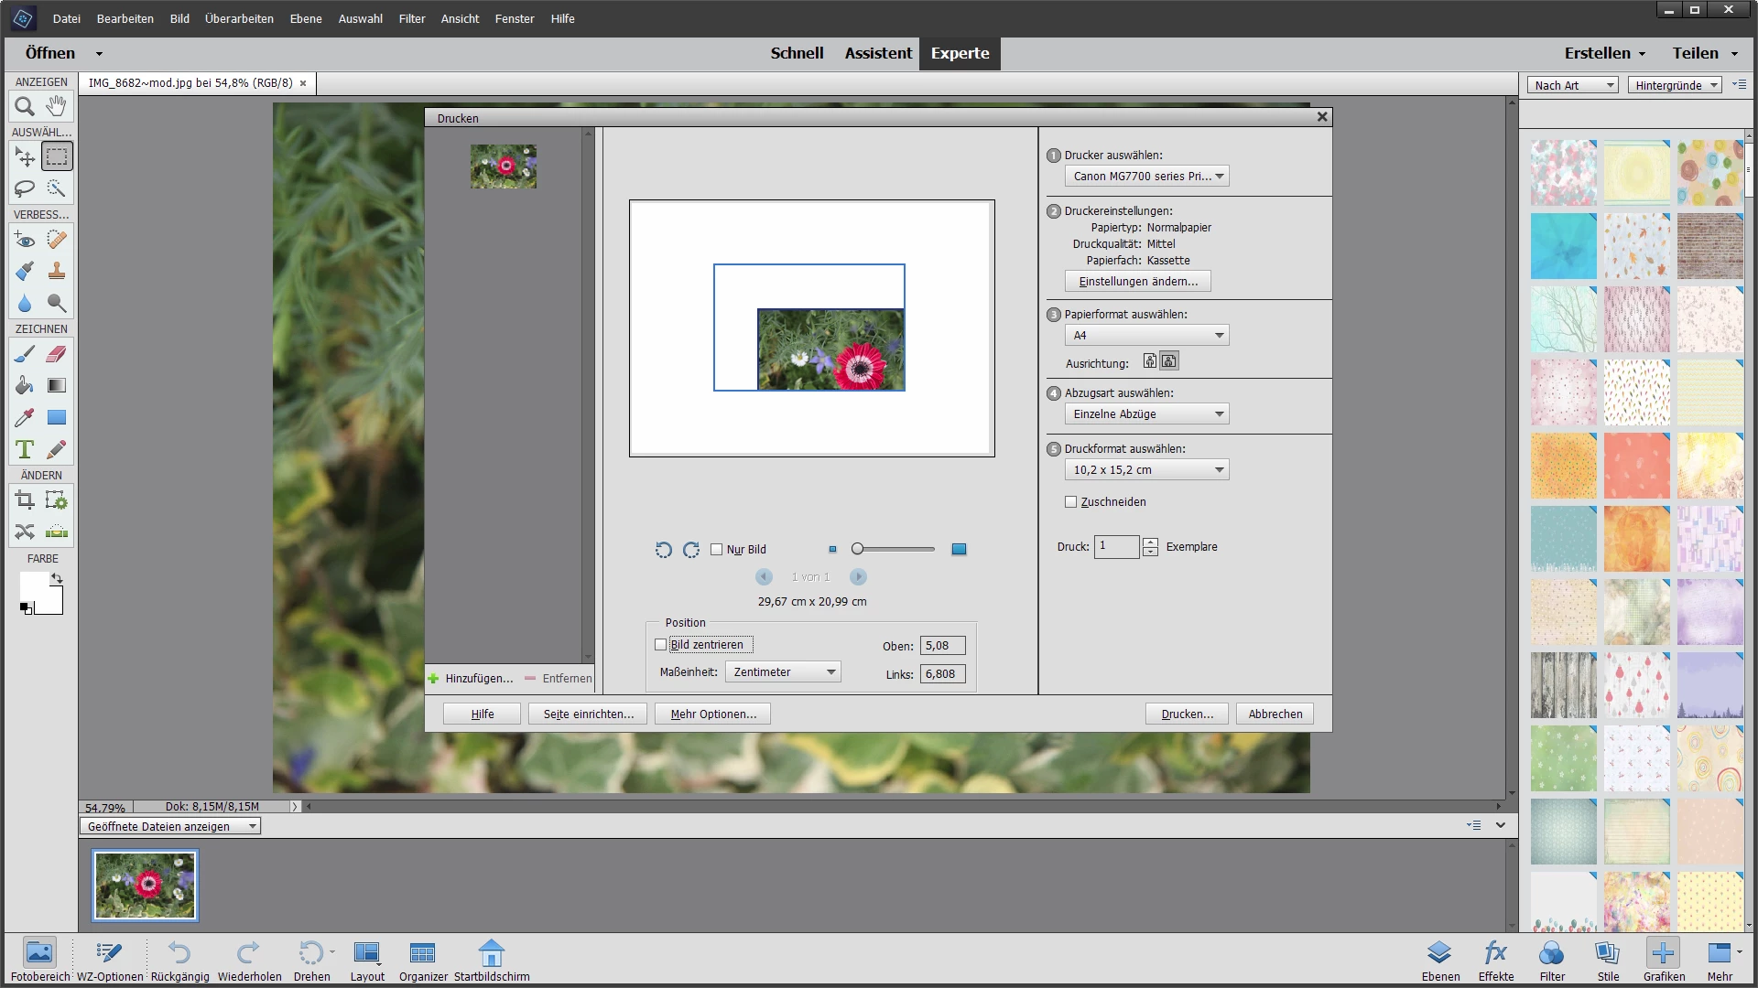Choose the Crop tool

pos(25,500)
